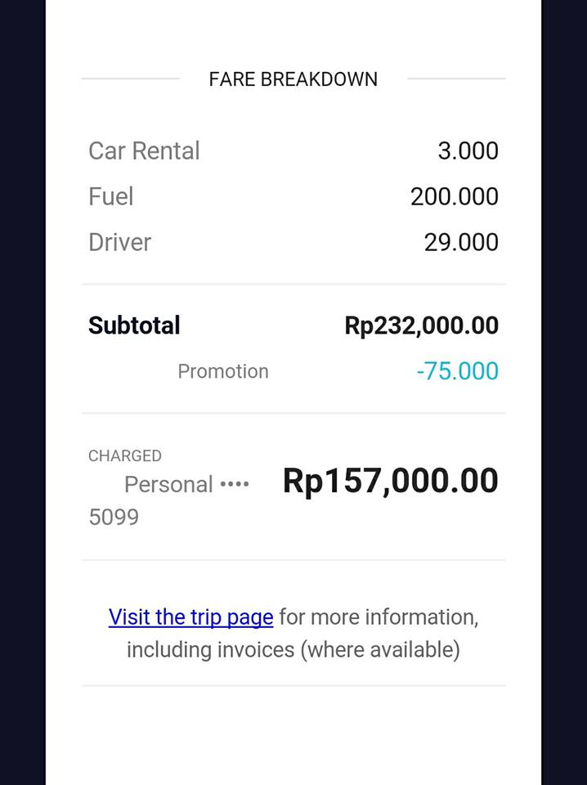Select the Driver line item label
Image resolution: width=587 pixels, height=785 pixels.
(119, 242)
